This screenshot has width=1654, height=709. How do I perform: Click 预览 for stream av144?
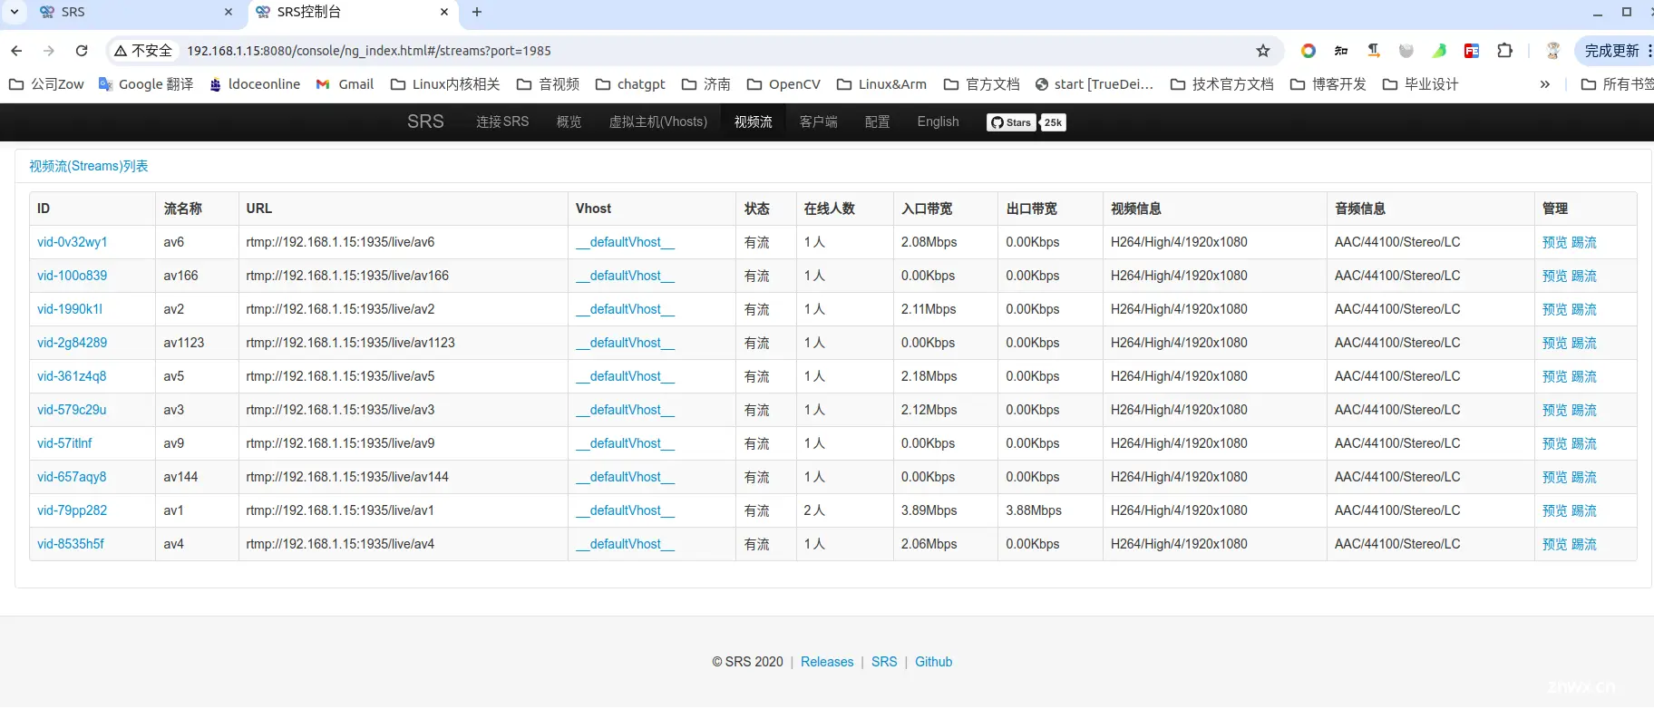1554,477
